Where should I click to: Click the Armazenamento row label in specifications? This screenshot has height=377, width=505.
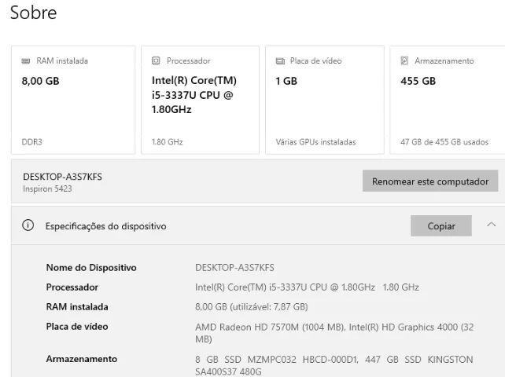[82, 359]
